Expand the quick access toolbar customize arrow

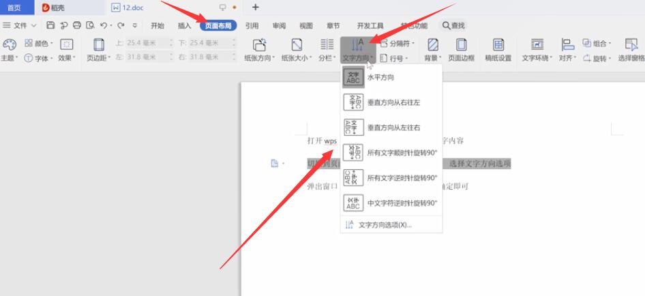coord(135,25)
